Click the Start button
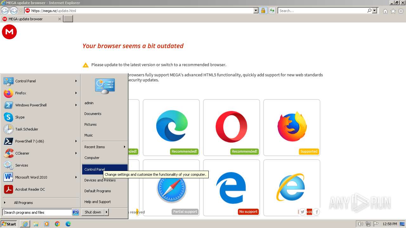 point(9,224)
